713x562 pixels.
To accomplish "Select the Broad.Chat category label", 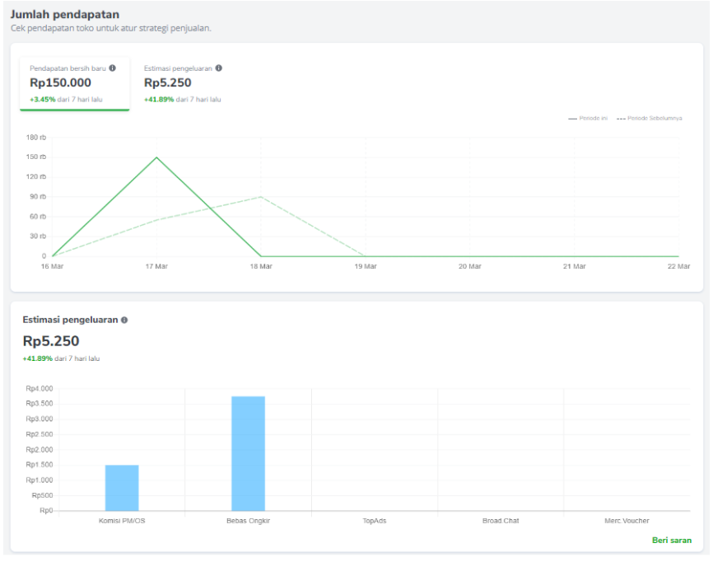I will (x=501, y=521).
